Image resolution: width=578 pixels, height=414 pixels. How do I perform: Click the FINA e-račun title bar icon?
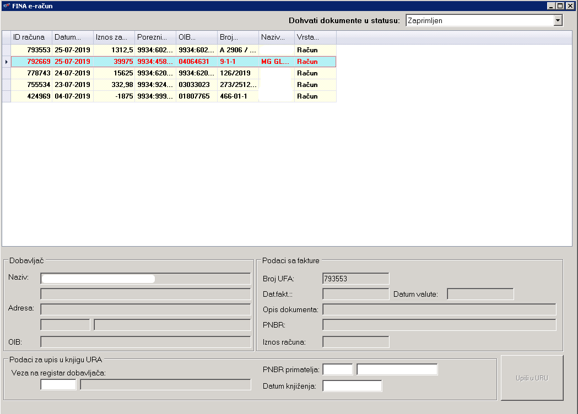[x=6, y=6]
